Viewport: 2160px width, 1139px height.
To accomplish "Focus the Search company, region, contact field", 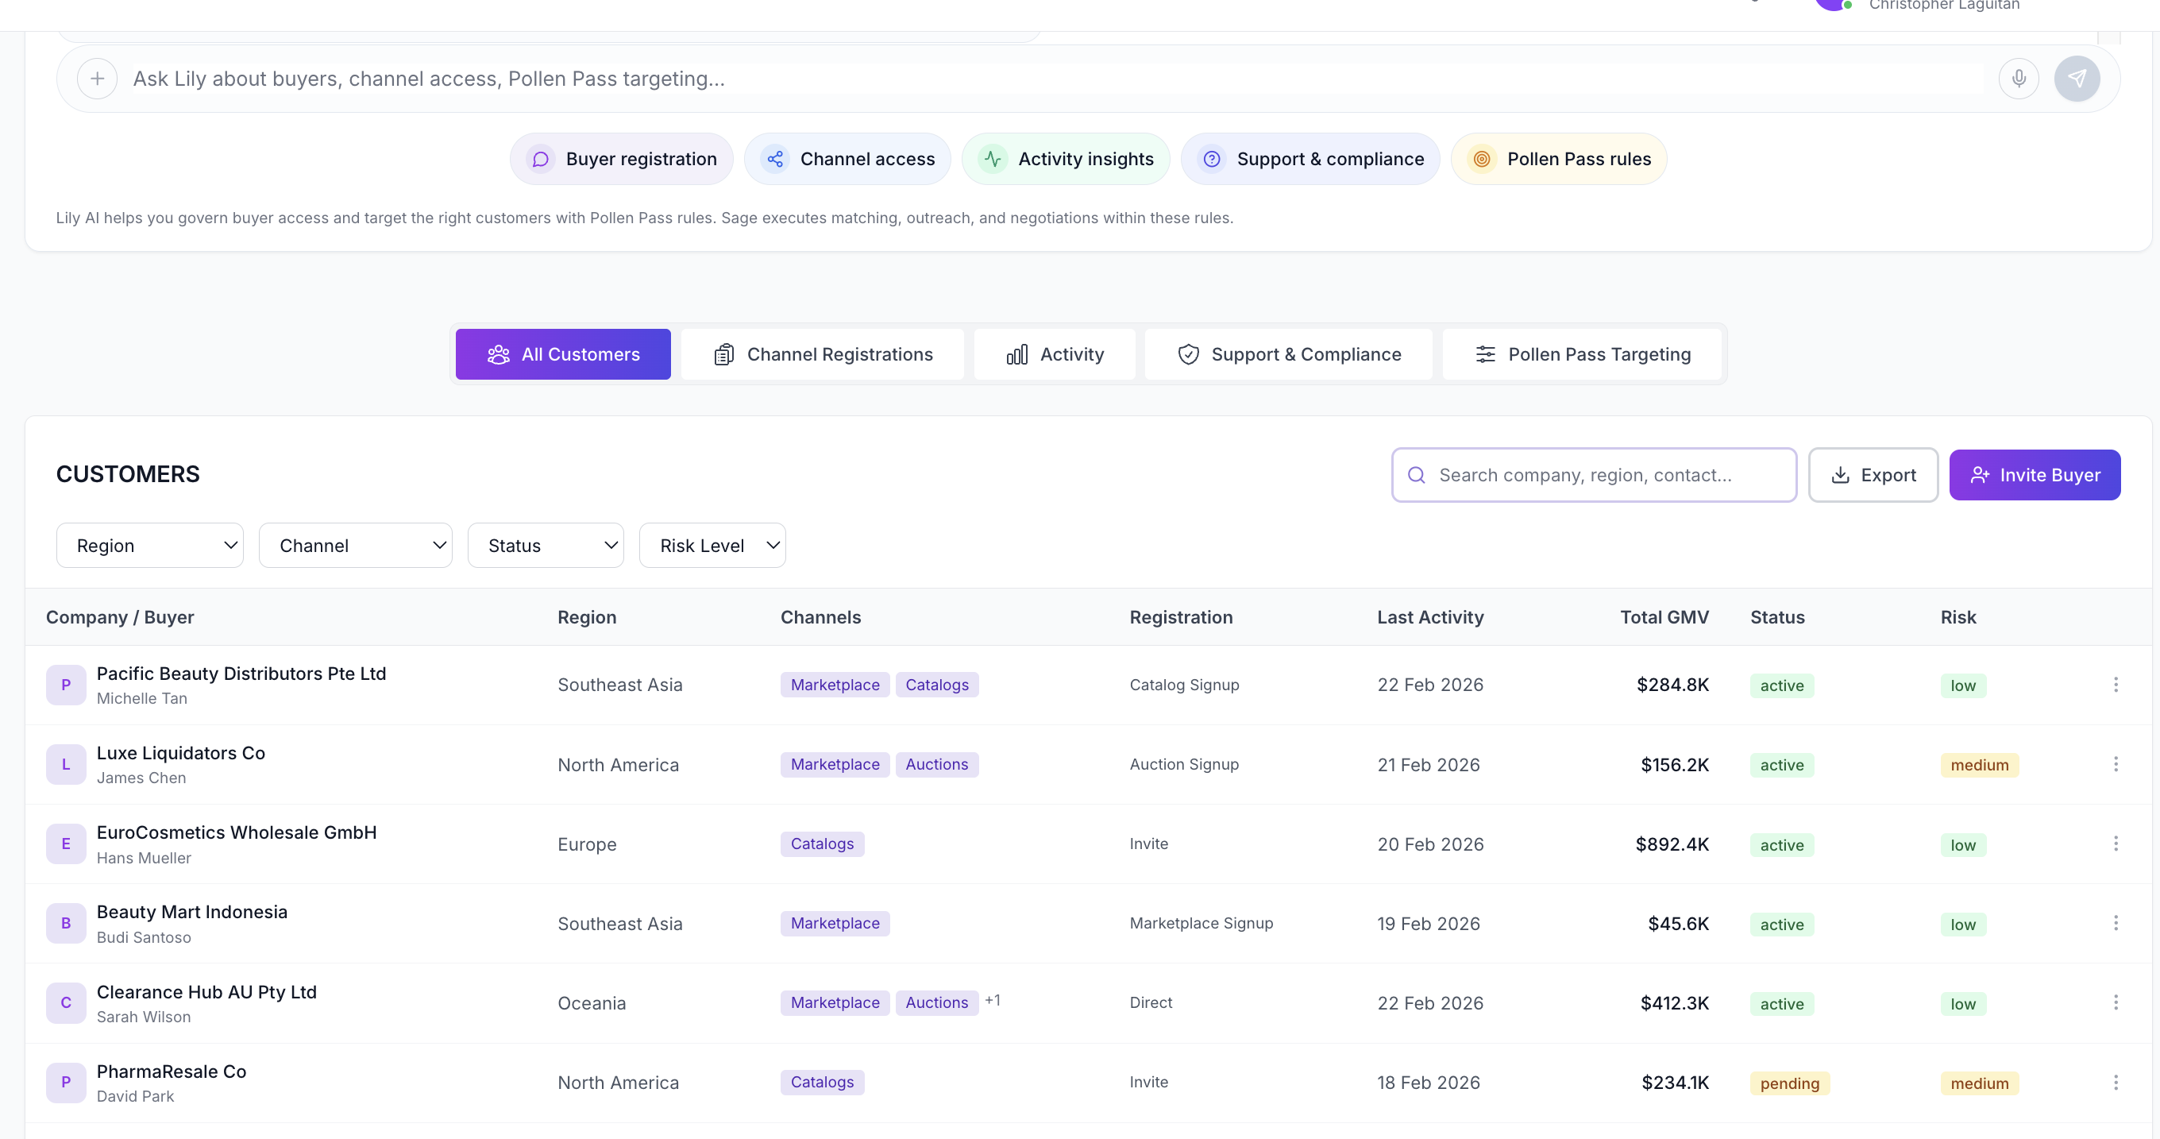I will click(1594, 475).
